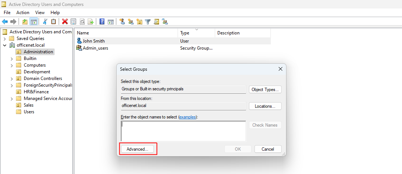Expand the Saved Queries tree node
The height and width of the screenshot is (174, 402).
point(4,39)
